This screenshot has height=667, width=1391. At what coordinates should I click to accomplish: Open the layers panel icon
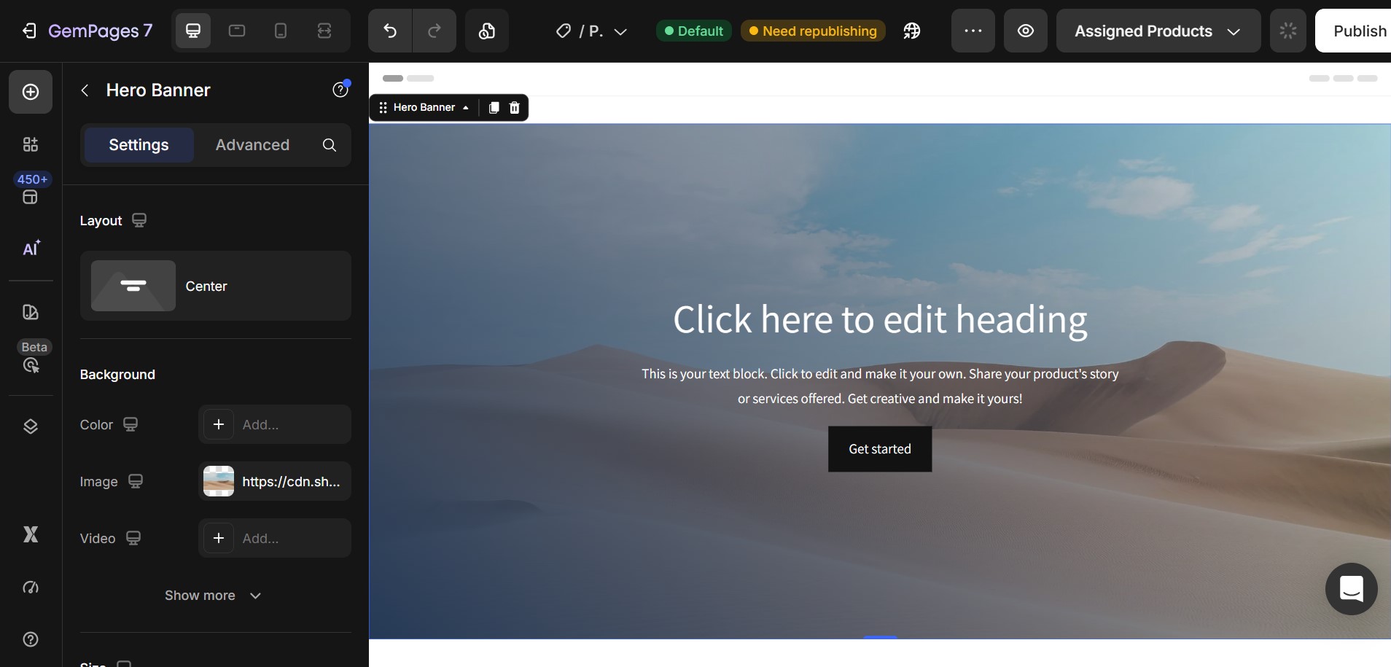[x=31, y=426]
